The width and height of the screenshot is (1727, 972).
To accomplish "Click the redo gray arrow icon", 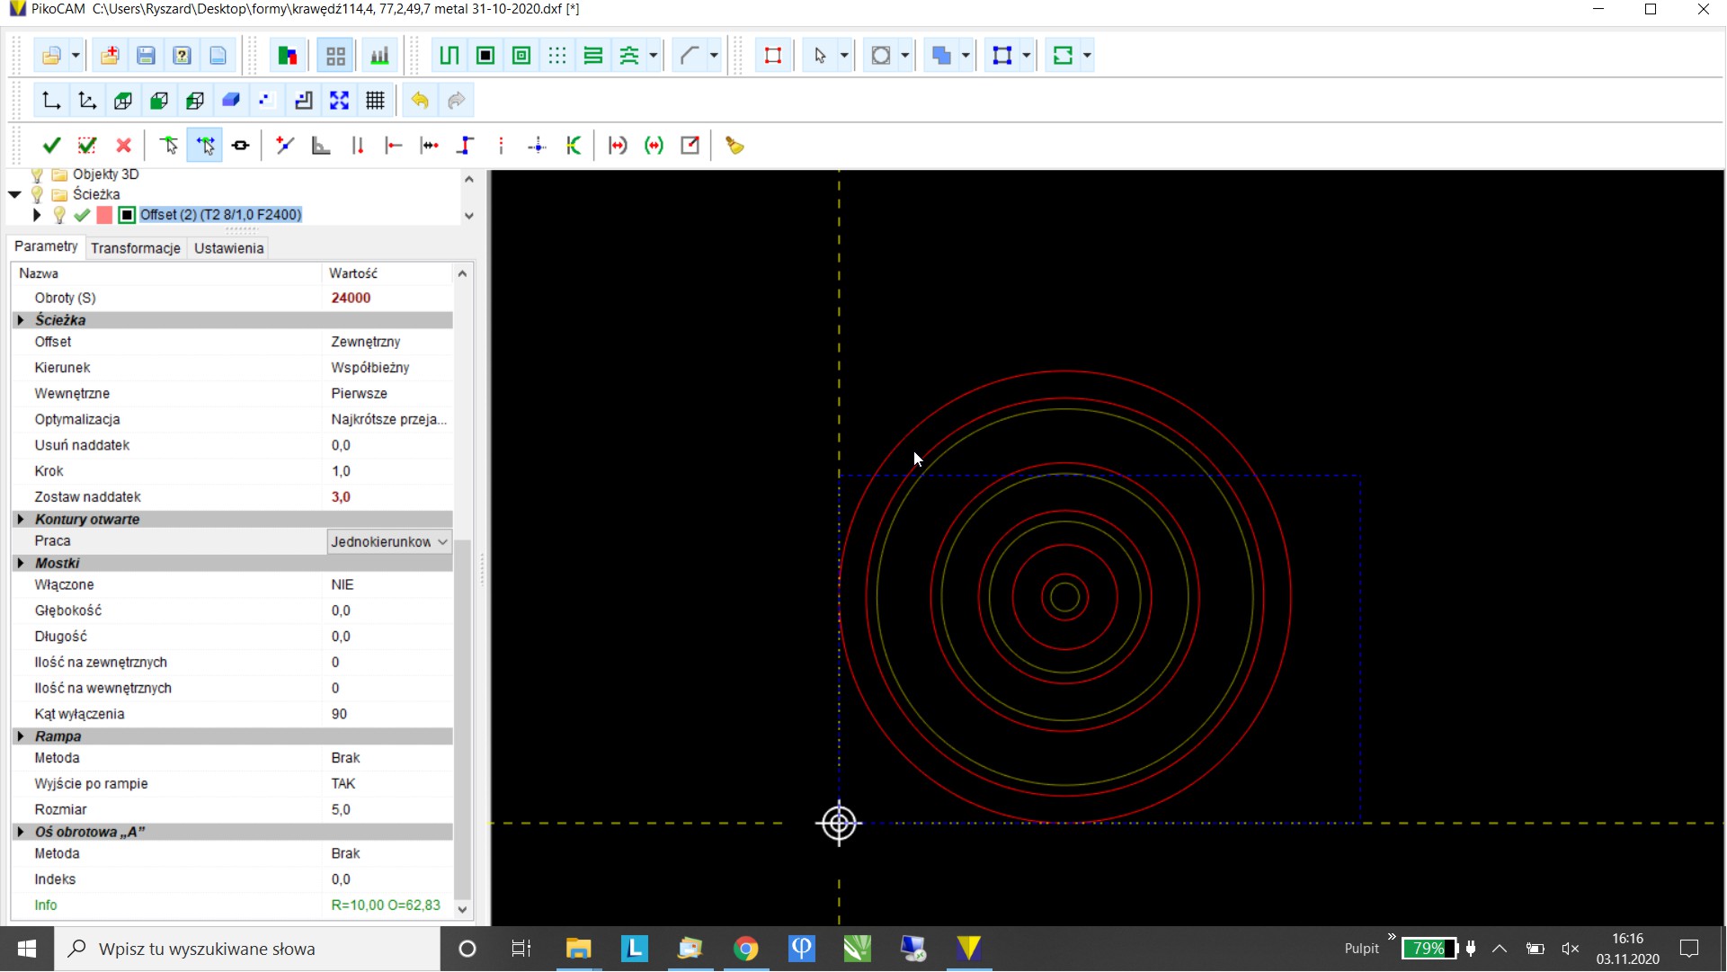I will coord(456,101).
